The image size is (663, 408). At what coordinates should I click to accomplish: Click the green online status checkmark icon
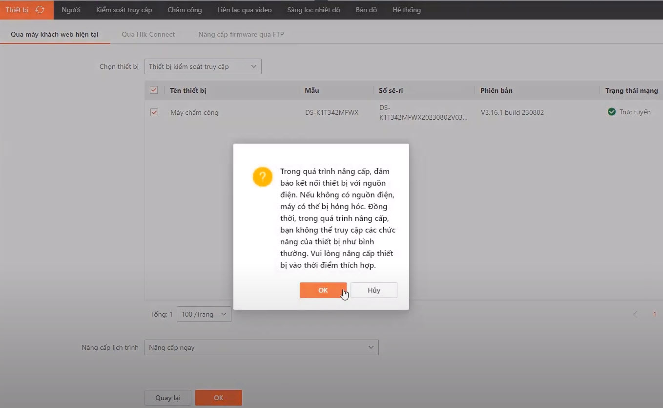611,112
